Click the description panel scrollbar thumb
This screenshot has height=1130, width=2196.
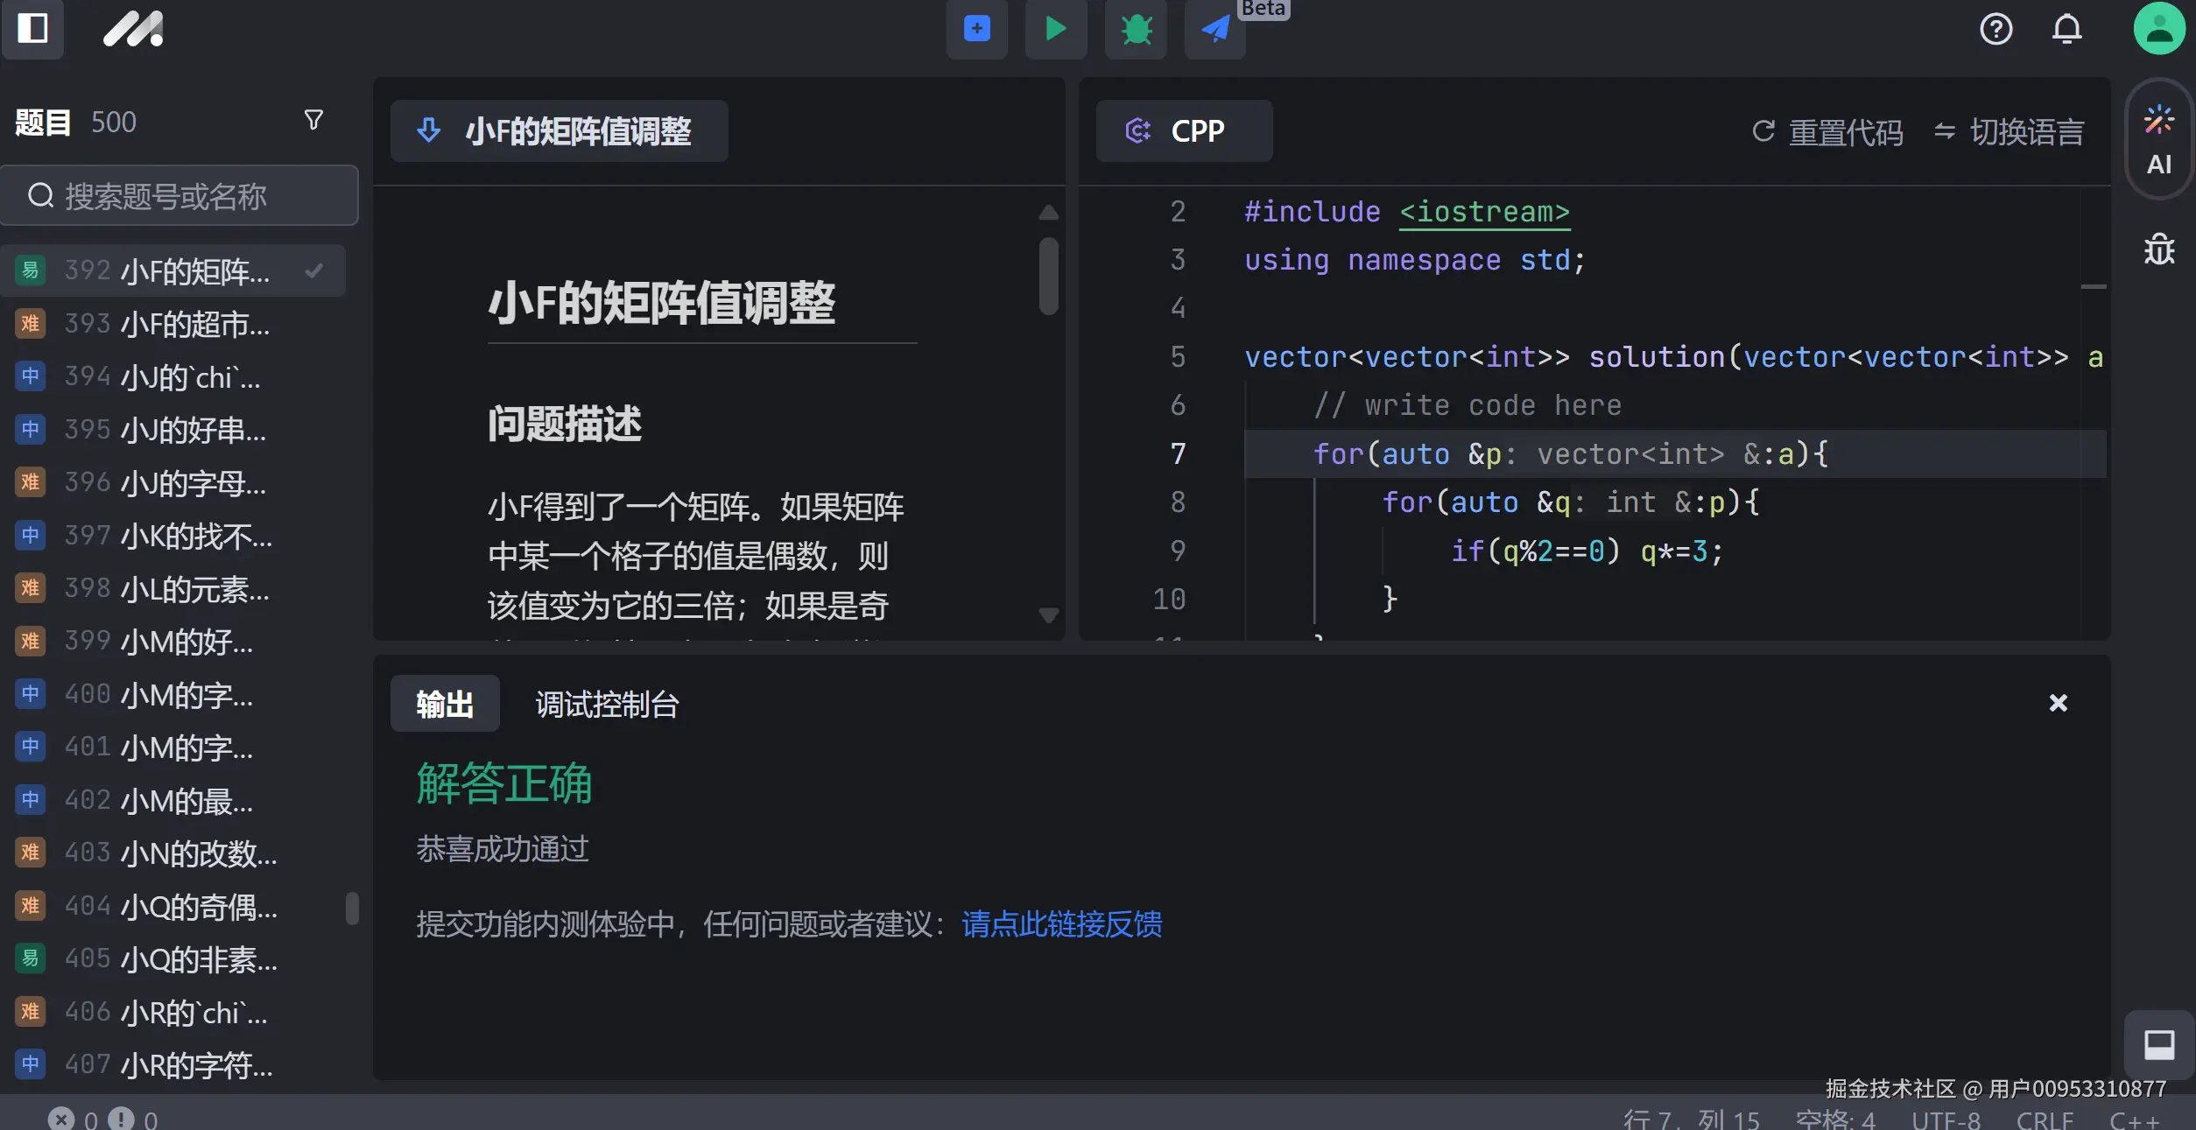pos(1048,276)
